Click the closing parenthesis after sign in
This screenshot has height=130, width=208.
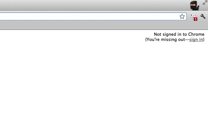(204, 40)
